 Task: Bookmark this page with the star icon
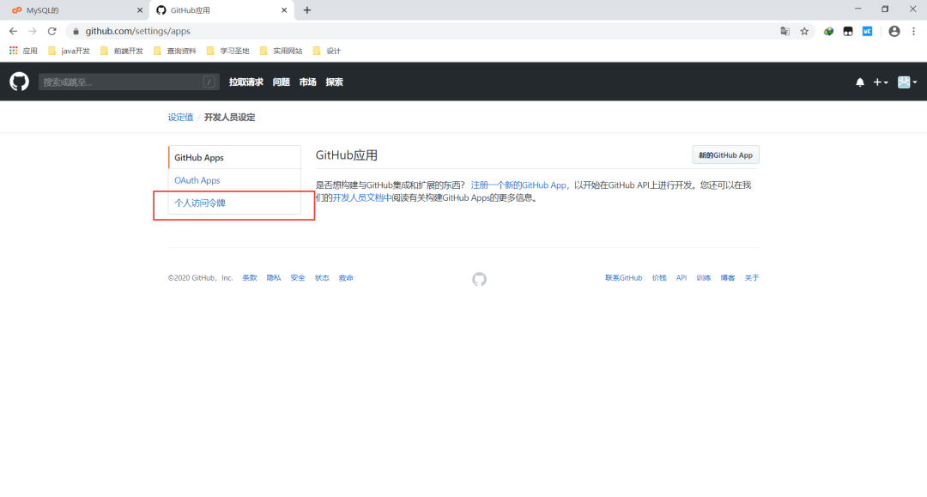point(804,31)
